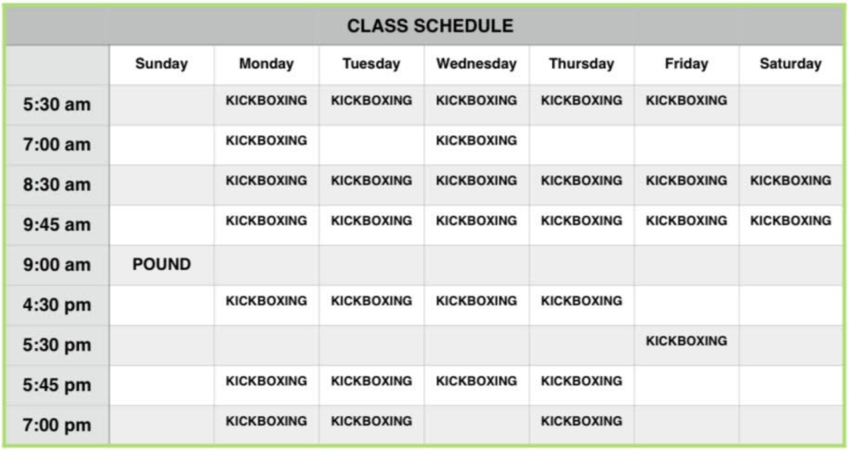Select the 5:30 am time row label
Image resolution: width=850 pixels, height=451 pixels.
coord(57,104)
